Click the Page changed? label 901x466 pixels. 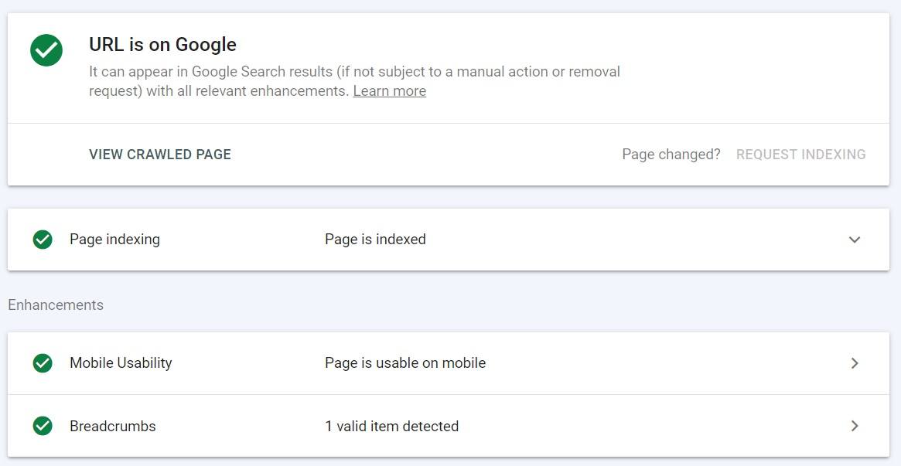(x=671, y=154)
